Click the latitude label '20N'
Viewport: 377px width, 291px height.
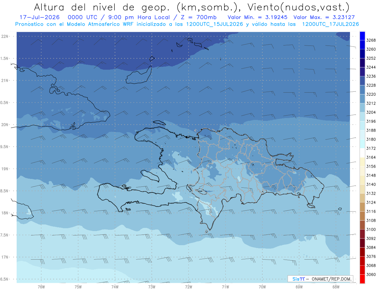pos(5,125)
